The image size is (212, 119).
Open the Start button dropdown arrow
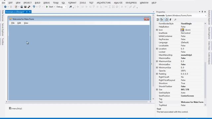pos(54,7)
